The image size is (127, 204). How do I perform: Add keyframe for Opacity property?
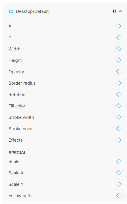119,72
